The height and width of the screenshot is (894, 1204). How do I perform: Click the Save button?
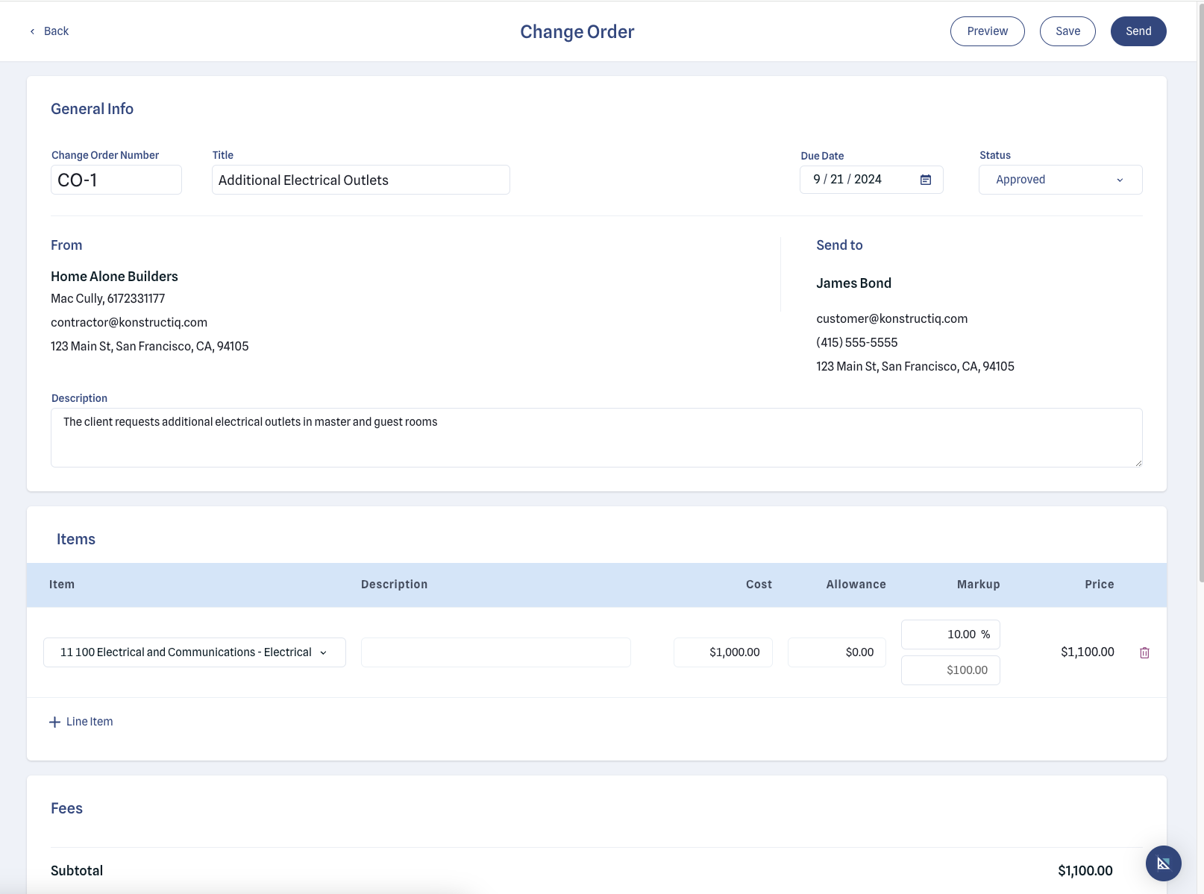tap(1067, 31)
